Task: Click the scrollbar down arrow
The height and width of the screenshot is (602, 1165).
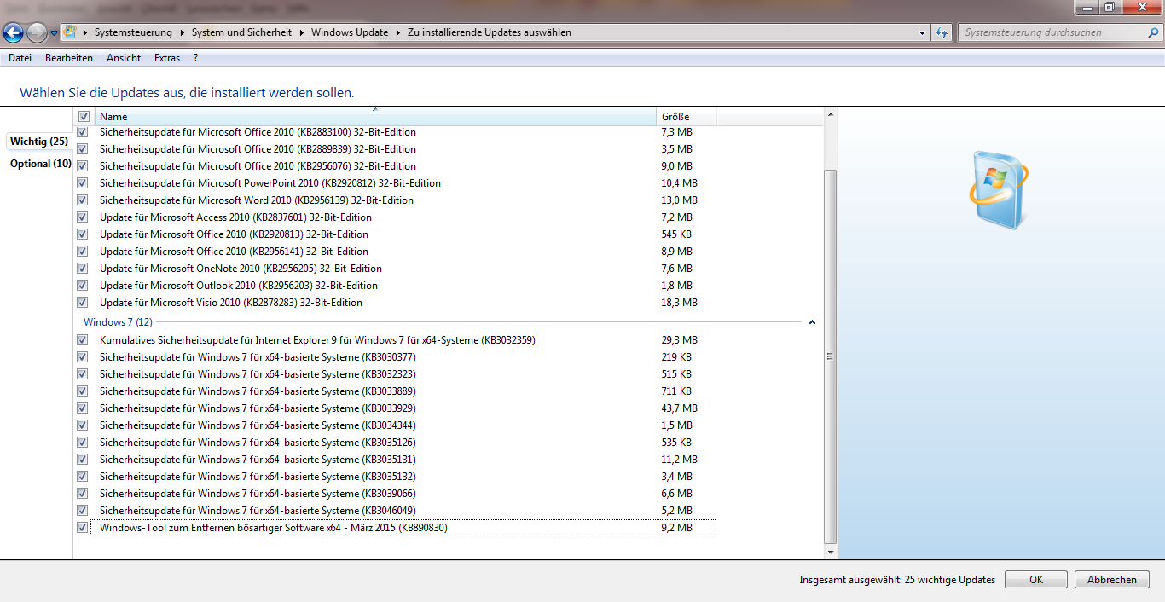Action: pyautogui.click(x=831, y=553)
